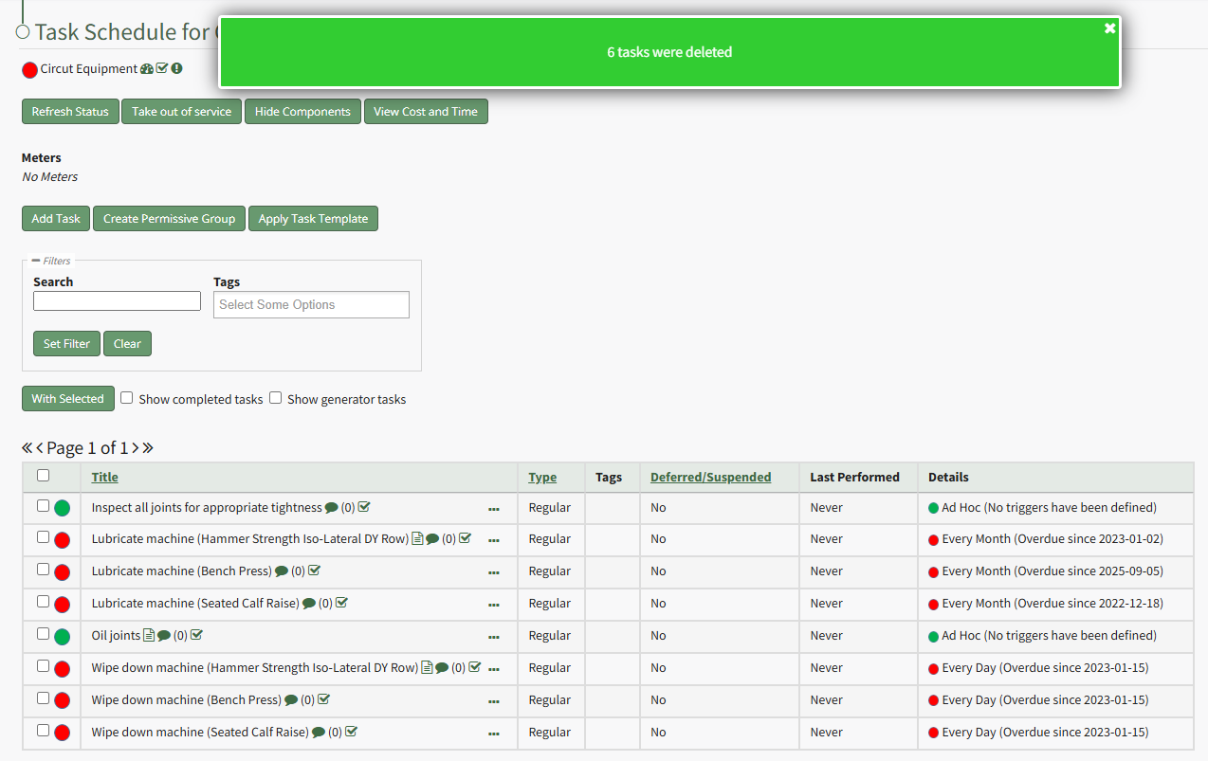Enable Show completed tasks checkbox
The image size is (1208, 761).
[127, 398]
